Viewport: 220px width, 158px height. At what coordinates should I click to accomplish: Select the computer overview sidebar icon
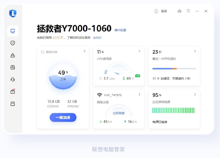pyautogui.click(x=13, y=31)
